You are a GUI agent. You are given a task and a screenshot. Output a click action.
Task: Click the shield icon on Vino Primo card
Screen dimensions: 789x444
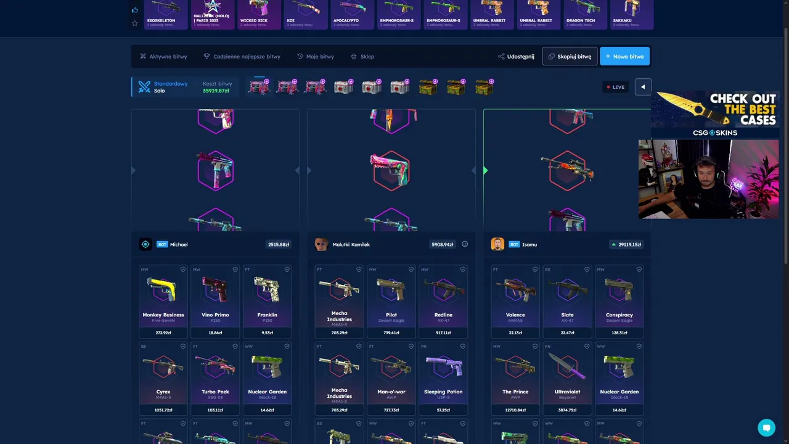(235, 269)
